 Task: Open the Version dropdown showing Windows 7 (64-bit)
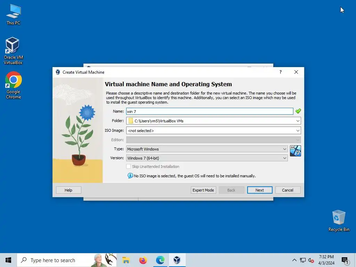point(207,158)
